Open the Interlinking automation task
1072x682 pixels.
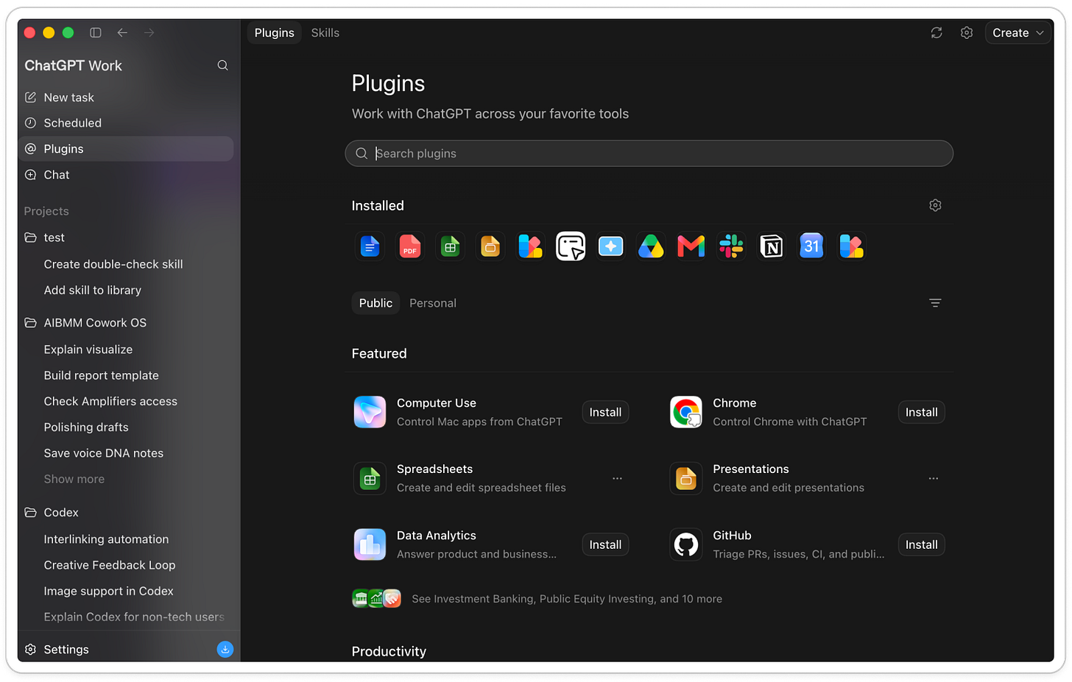[106, 539]
